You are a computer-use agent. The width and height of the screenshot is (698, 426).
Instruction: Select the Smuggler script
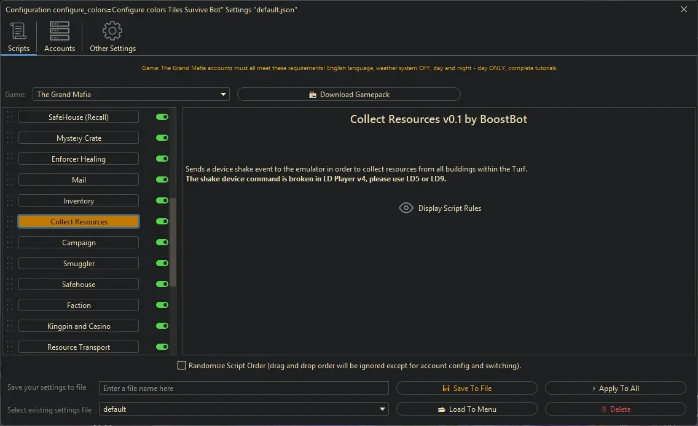coord(79,264)
